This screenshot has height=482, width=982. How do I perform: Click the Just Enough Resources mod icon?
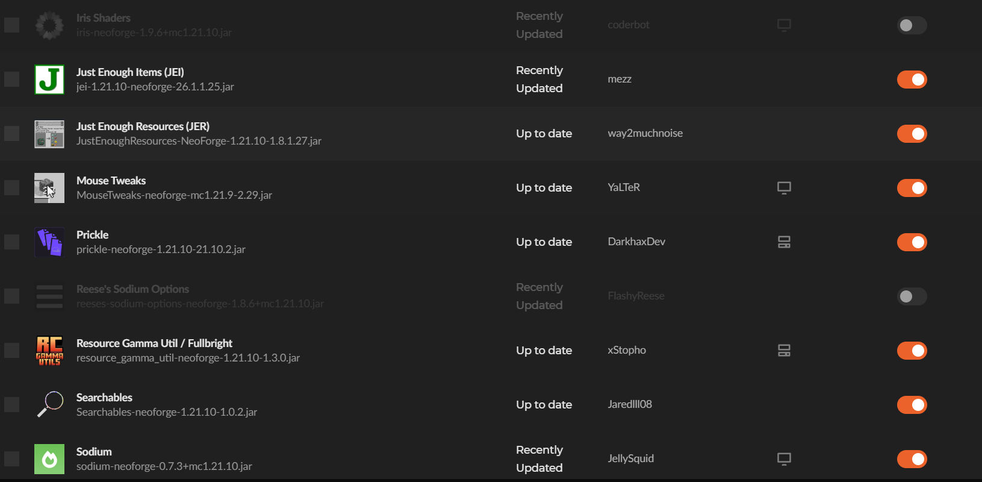49,134
